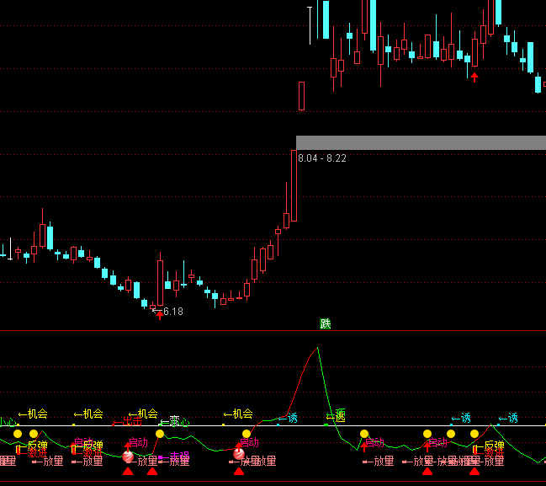Click the red arrow below the 6.18 low
This screenshot has height=486, width=546.
pyautogui.click(x=160, y=315)
